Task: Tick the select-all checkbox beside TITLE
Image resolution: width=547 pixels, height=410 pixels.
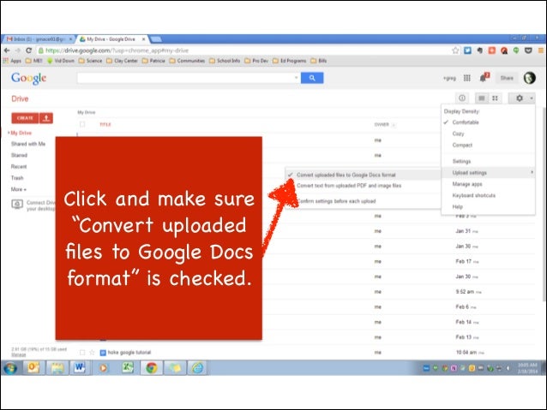Action: [82, 124]
